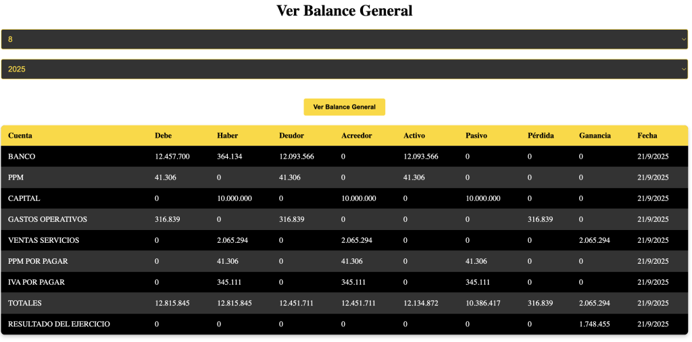
Task: Select the GASTOS OPERATIVOS row name
Action: coord(47,219)
